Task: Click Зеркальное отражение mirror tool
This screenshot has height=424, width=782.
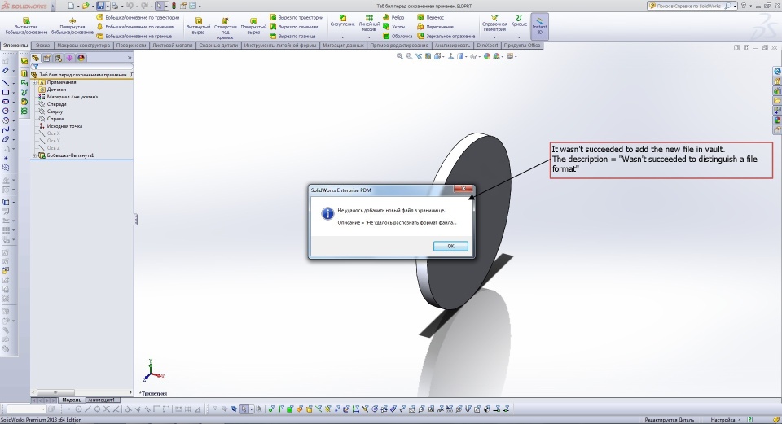Action: 446,36
